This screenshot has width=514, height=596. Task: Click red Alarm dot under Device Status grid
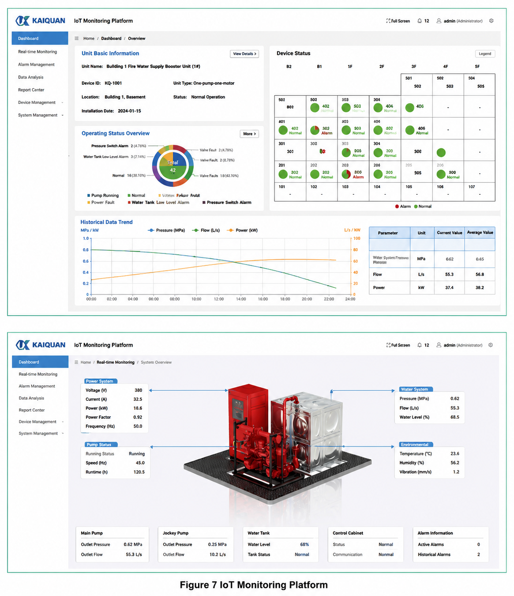[x=397, y=207]
